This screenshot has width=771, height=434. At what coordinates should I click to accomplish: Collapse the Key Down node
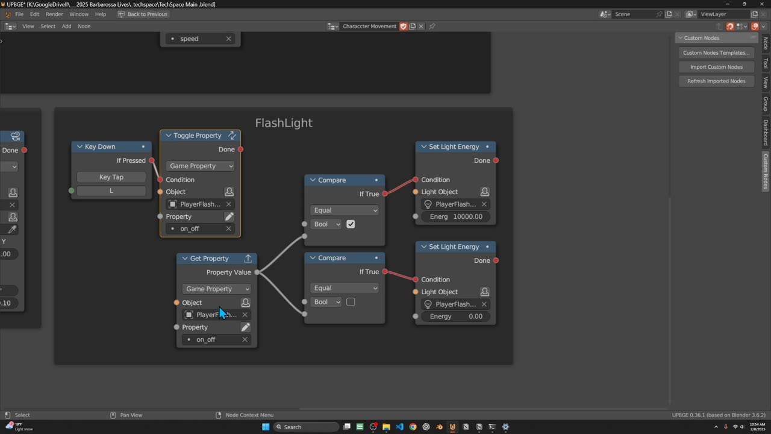(80, 146)
